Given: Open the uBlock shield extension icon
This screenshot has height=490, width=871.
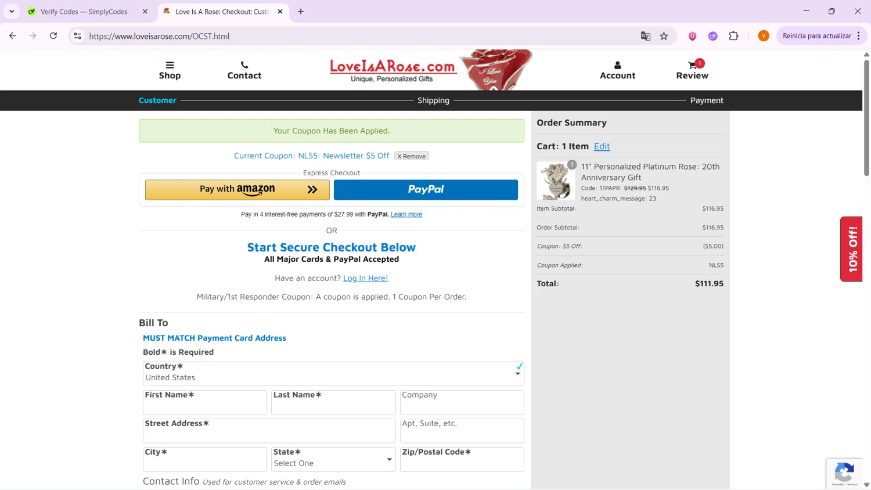Looking at the screenshot, I should 692,36.
